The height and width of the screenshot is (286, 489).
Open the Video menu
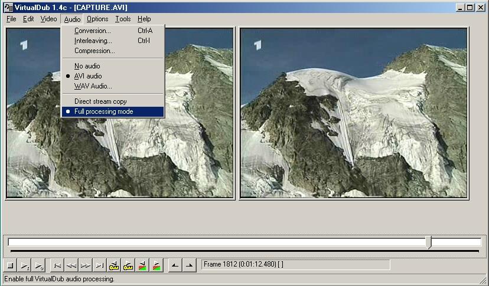[x=48, y=19]
